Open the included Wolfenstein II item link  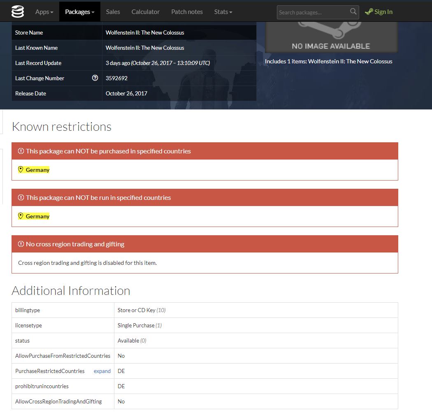pyautogui.click(x=350, y=61)
